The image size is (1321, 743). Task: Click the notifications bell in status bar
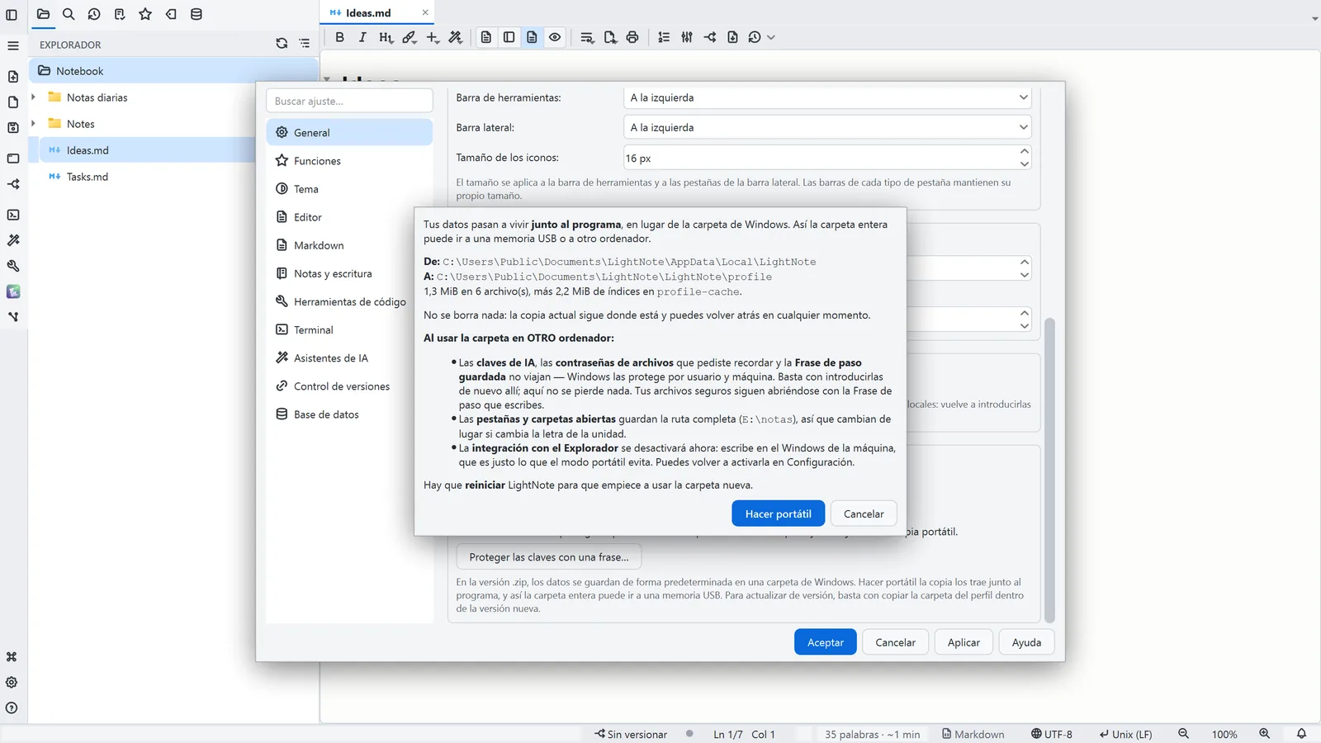point(1301,734)
